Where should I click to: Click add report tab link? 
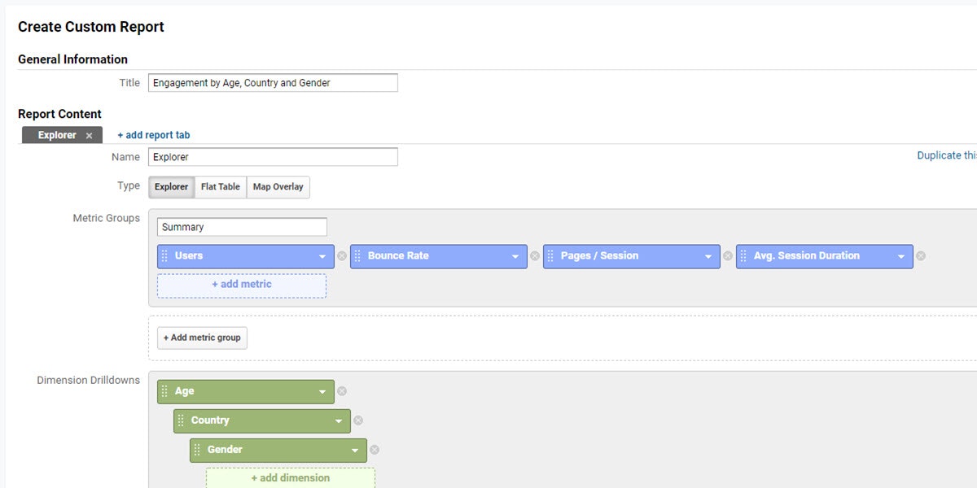click(154, 136)
